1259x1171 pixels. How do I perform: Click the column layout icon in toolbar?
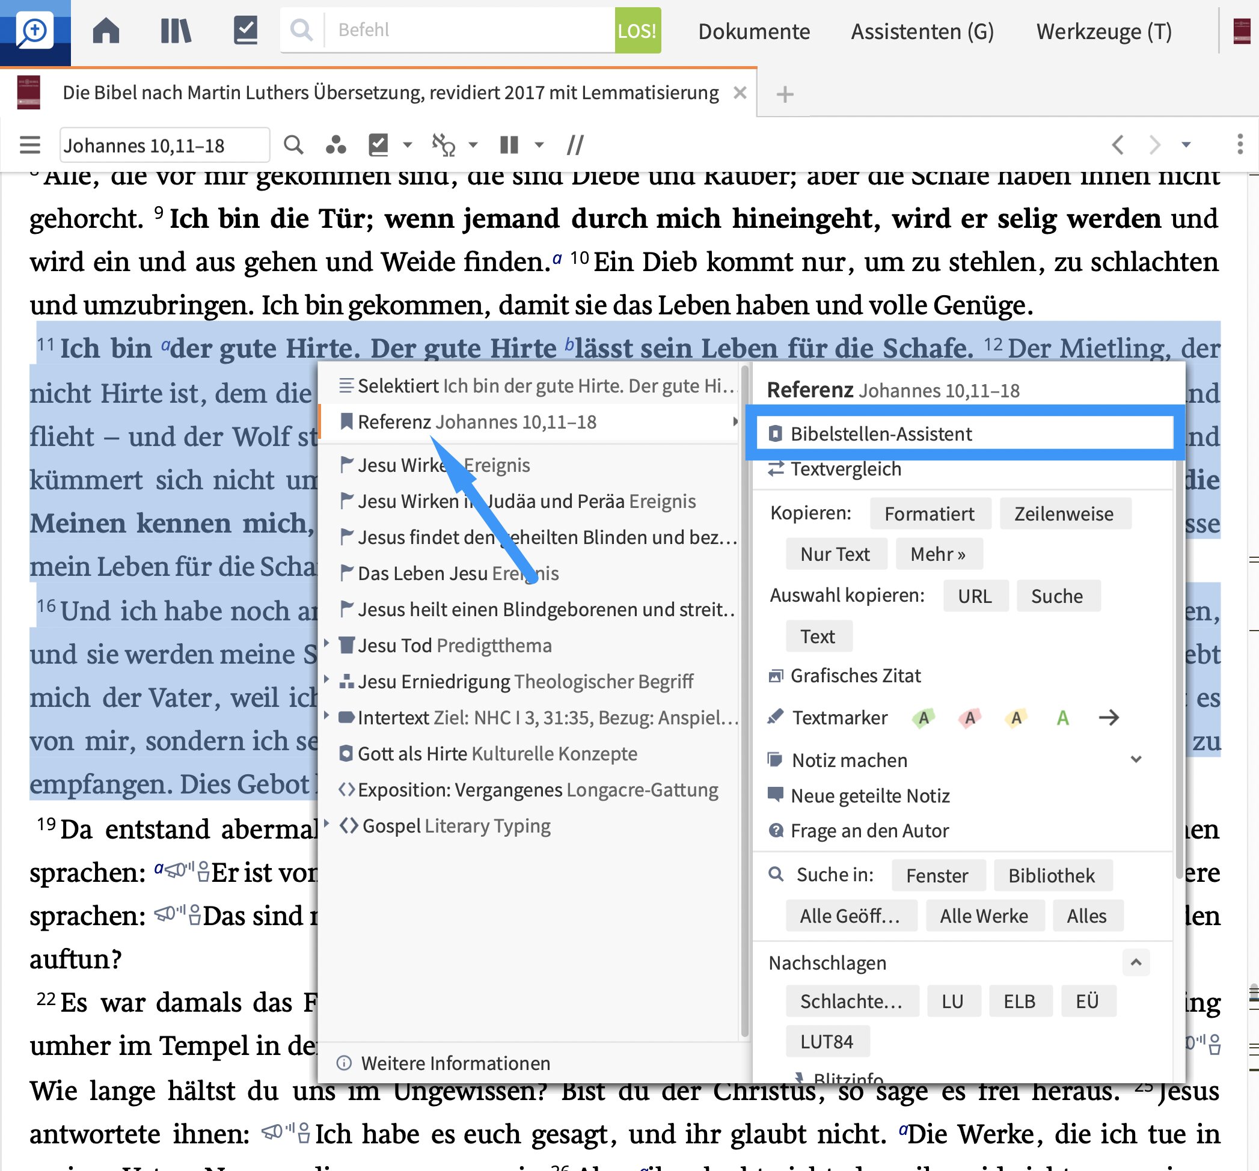(x=509, y=145)
